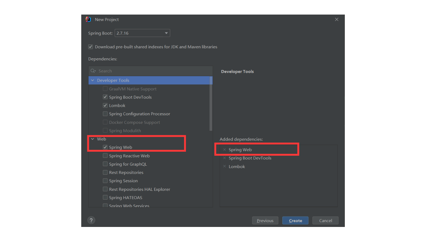Screen dimensions: 430x243
Task: Remove Spring Web from added dependencies
Action: click(224, 150)
